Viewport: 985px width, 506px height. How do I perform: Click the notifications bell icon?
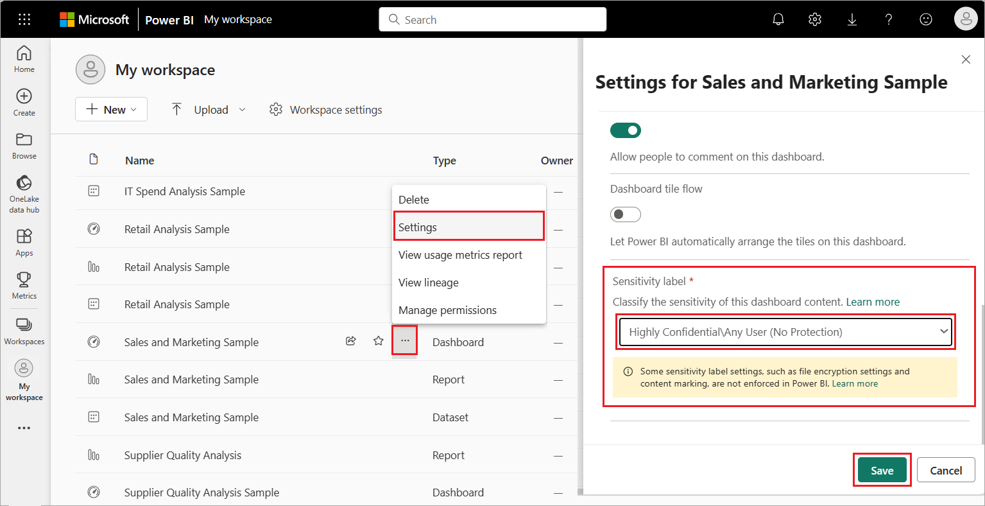point(778,19)
